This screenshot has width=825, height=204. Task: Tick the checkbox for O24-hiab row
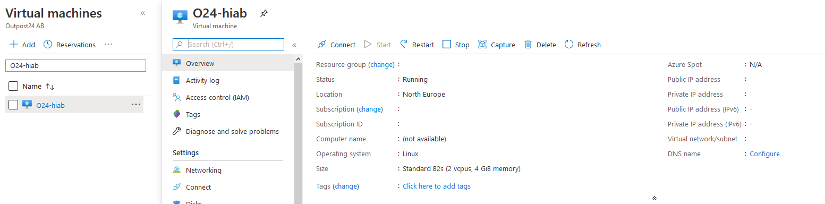click(x=14, y=105)
